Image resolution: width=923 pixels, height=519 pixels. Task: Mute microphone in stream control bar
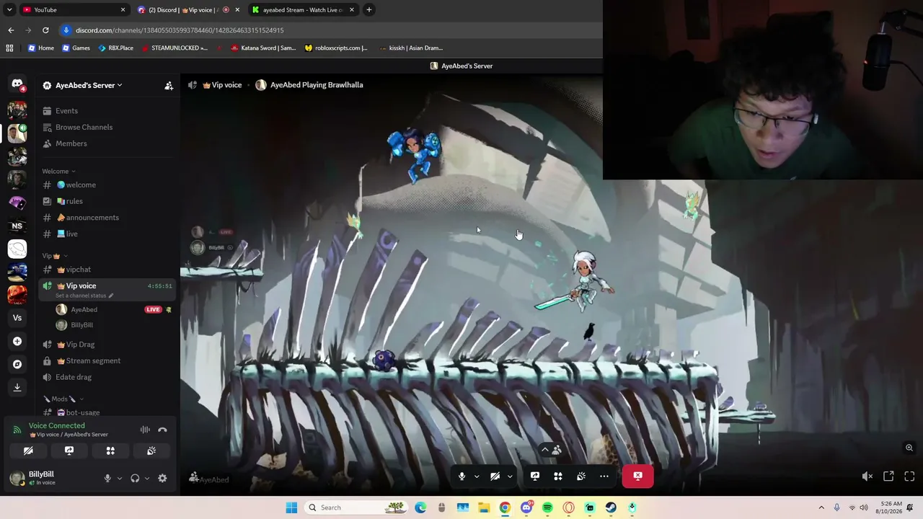coord(462,476)
